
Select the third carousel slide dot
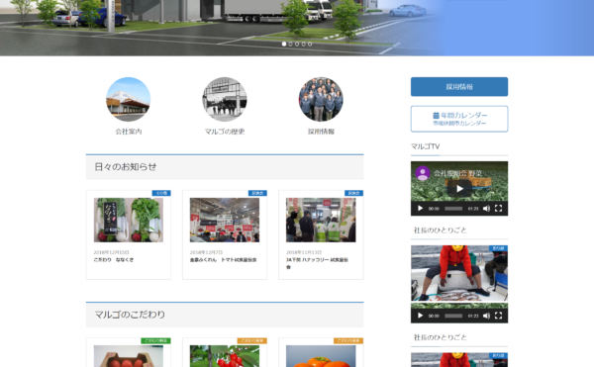click(x=297, y=44)
